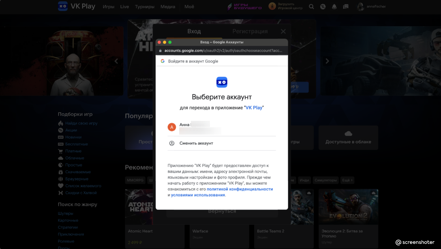Click the person icon beside Сменить аккаунт

(x=172, y=143)
